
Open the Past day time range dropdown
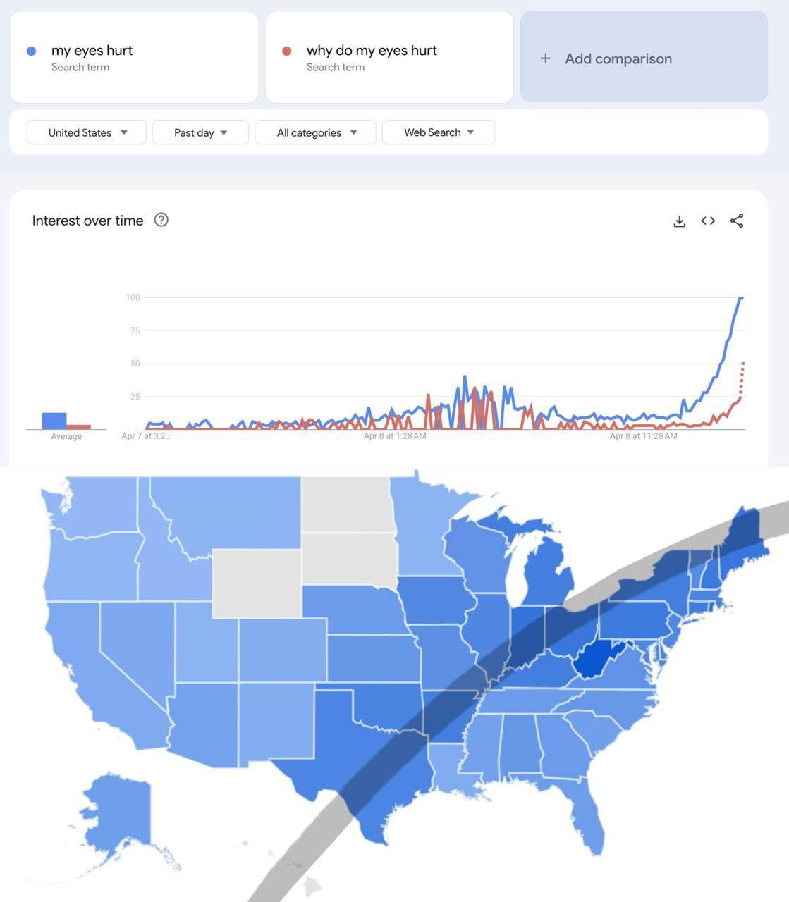[200, 132]
